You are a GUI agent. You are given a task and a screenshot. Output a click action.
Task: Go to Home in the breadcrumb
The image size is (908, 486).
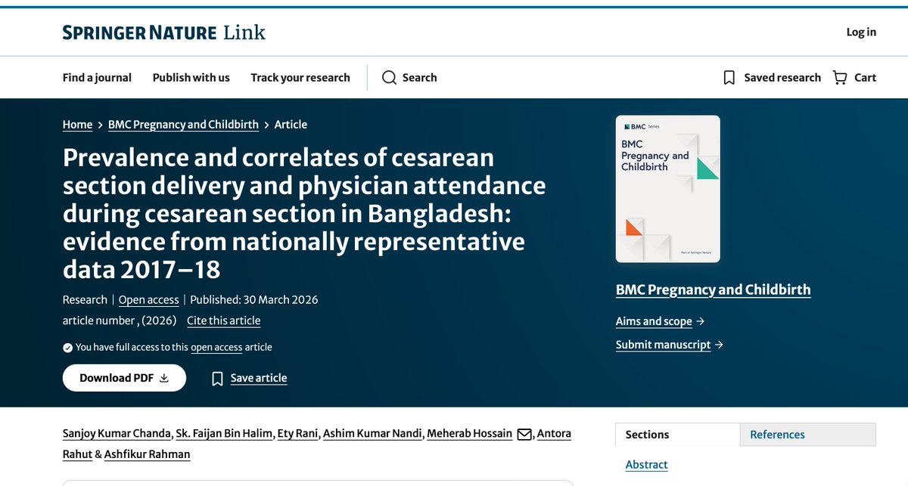(77, 125)
